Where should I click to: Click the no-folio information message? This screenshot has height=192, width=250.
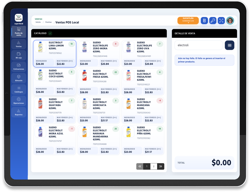[x=204, y=60]
